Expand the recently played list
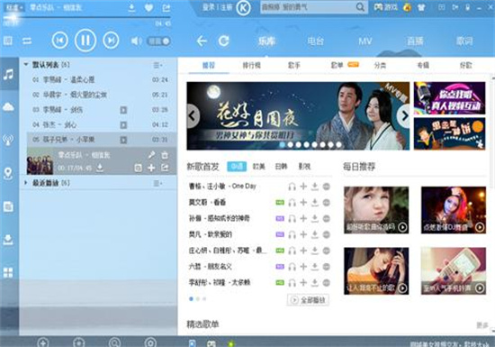The image size is (495, 347). click(26, 183)
